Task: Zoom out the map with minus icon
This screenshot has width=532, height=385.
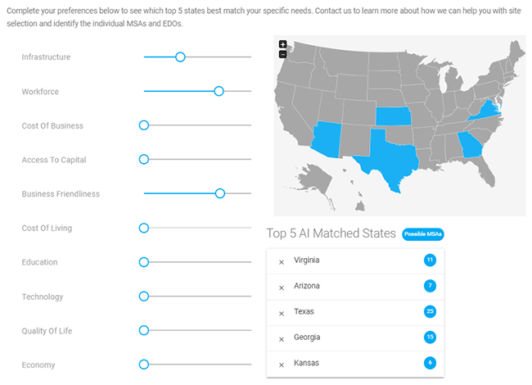Action: (x=282, y=54)
